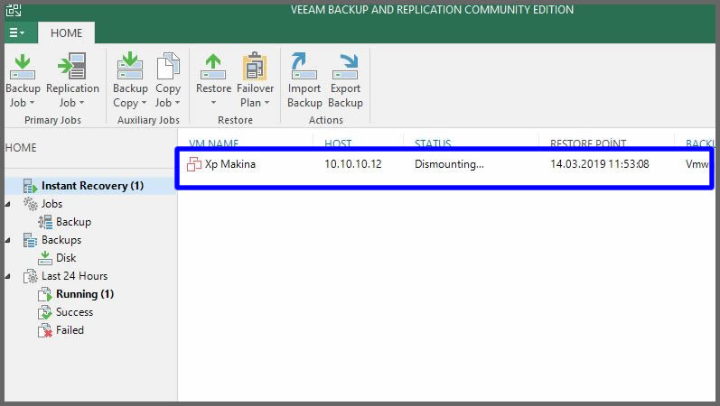Sort by HOST column header

(x=338, y=143)
